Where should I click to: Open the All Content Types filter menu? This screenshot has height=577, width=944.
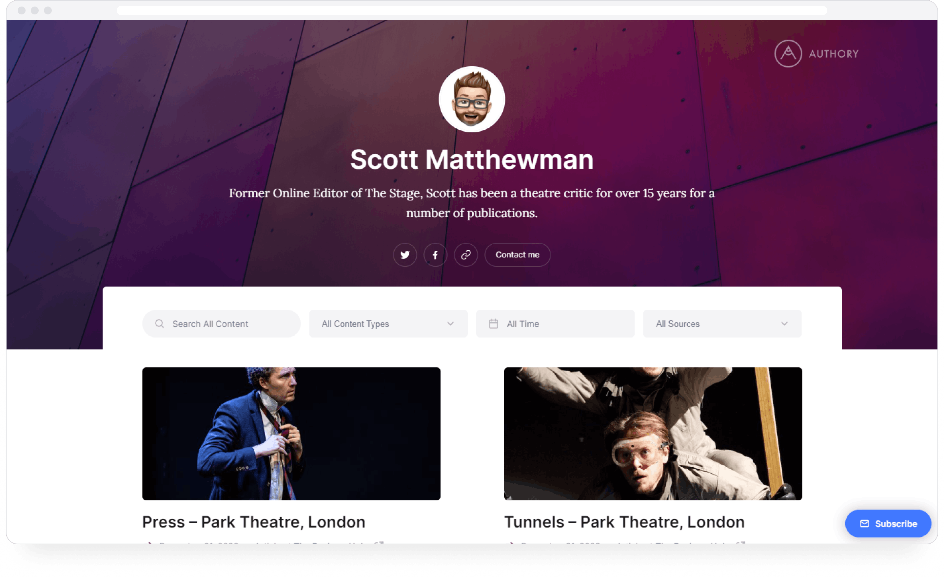point(388,324)
